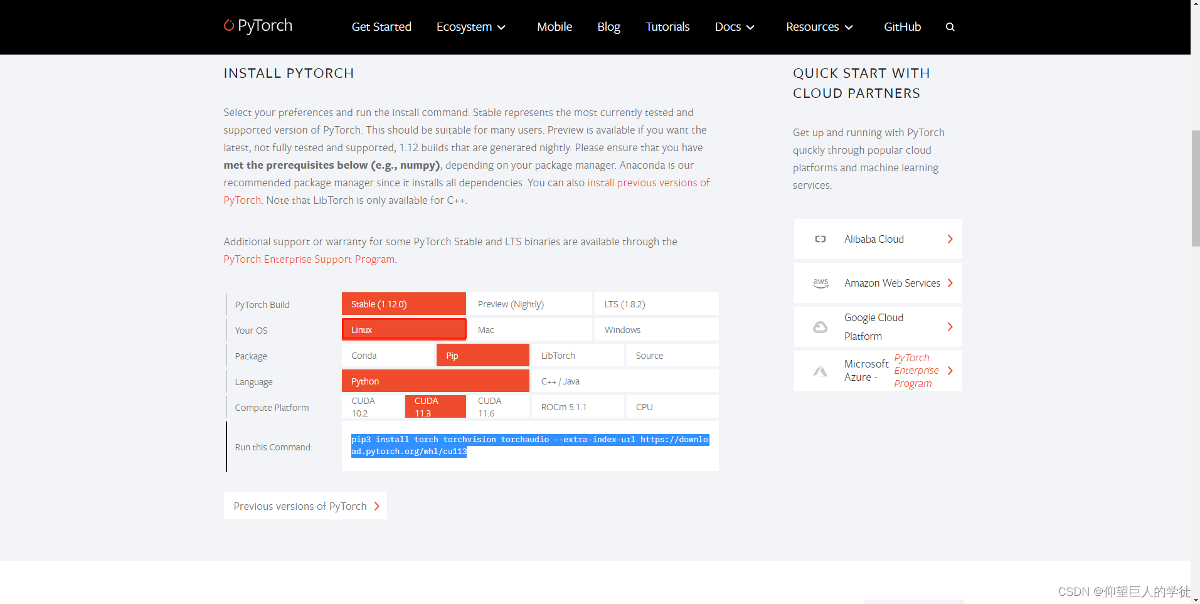This screenshot has height=604, width=1200.
Task: Pick CPU compute platform
Action: click(672, 406)
